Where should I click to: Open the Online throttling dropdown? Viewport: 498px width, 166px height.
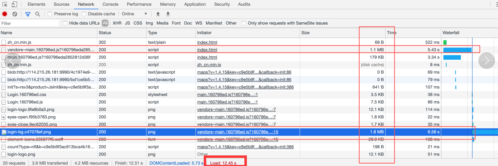click(x=134, y=14)
